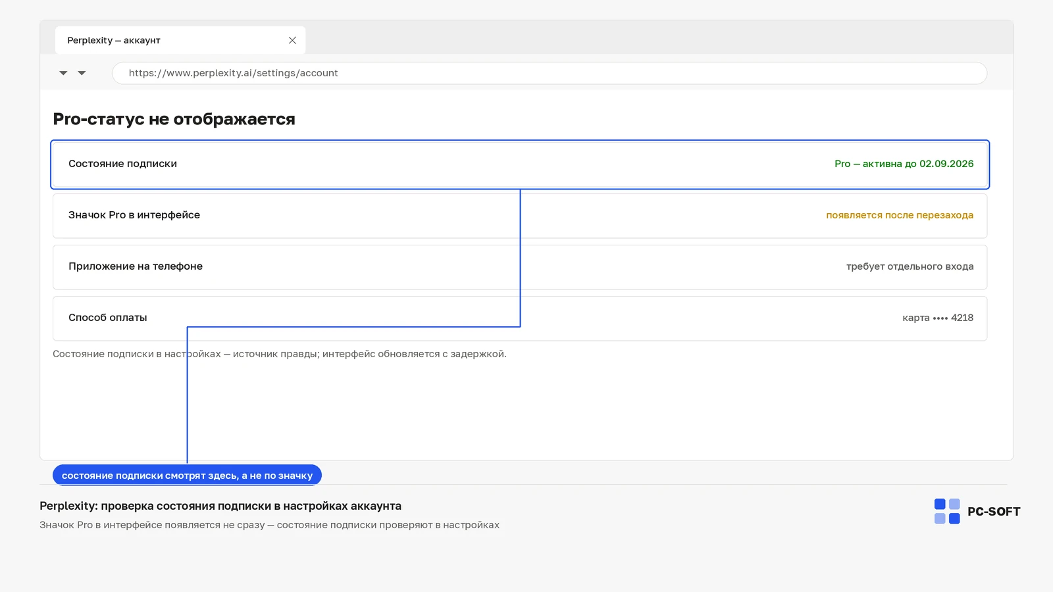The width and height of the screenshot is (1053, 592).
Task: Open the Состояние подписки row
Action: coord(520,164)
